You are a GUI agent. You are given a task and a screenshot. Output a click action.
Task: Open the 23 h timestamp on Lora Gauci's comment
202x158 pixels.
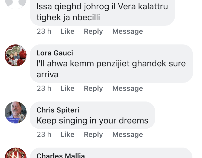click(x=44, y=89)
